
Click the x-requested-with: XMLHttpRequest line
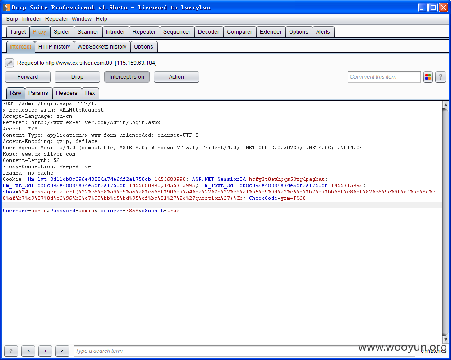(x=53, y=110)
